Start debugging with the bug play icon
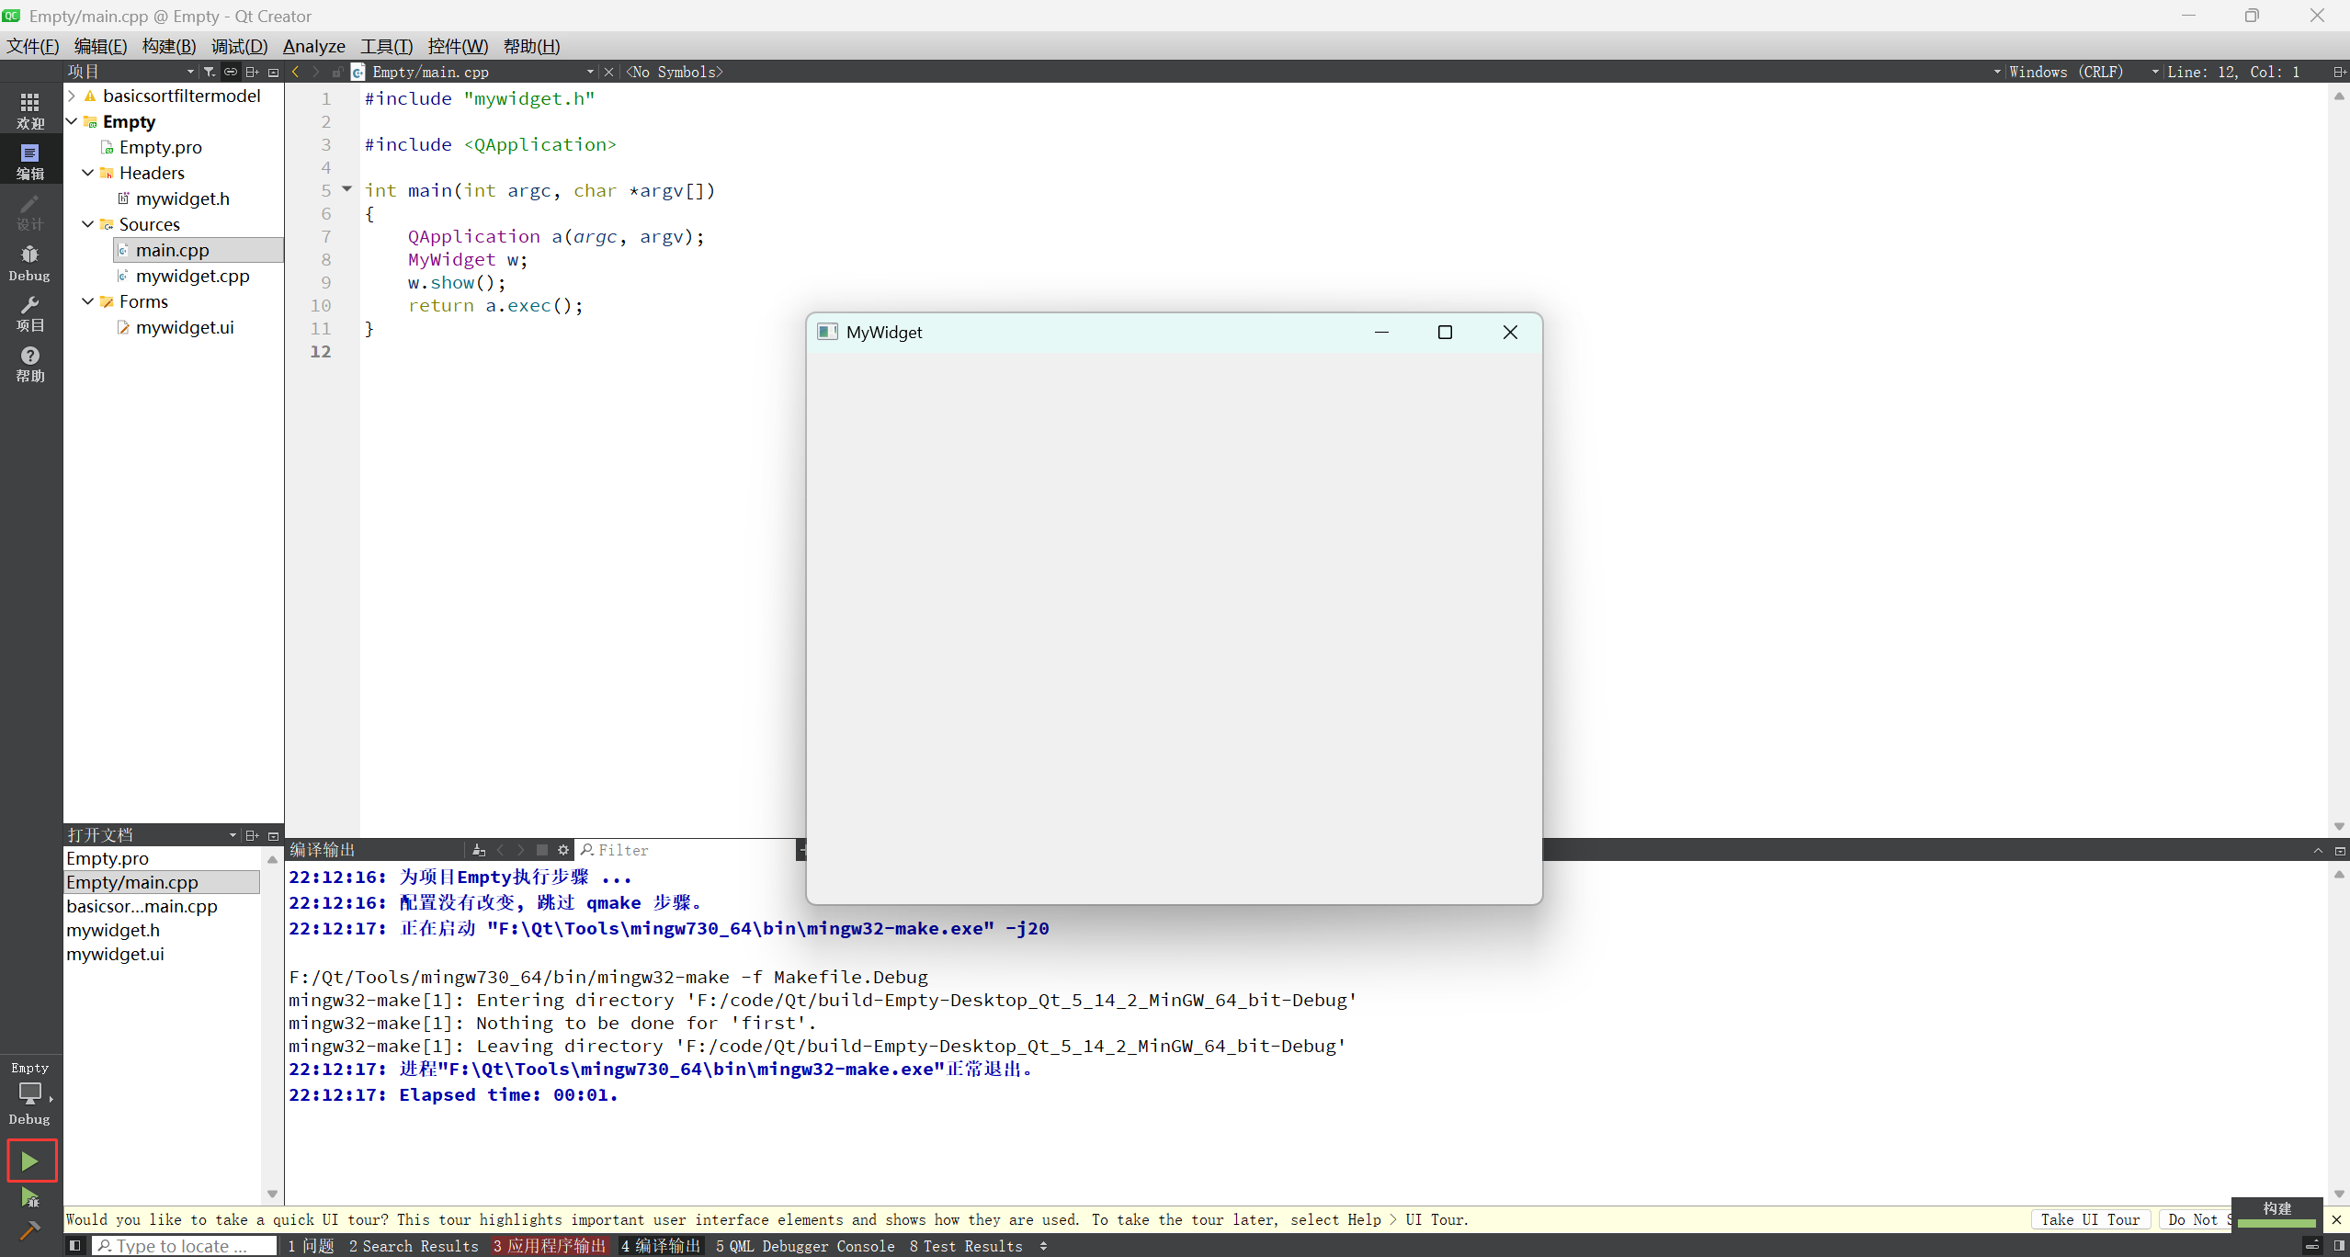Viewport: 2350px width, 1257px height. [29, 1198]
